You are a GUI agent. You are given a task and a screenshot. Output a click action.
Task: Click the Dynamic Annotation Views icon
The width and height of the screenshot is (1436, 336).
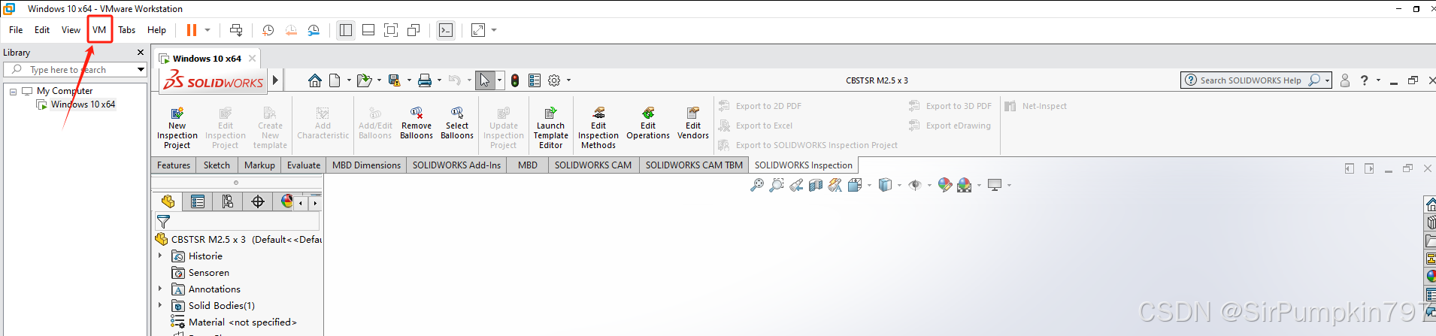coord(835,185)
